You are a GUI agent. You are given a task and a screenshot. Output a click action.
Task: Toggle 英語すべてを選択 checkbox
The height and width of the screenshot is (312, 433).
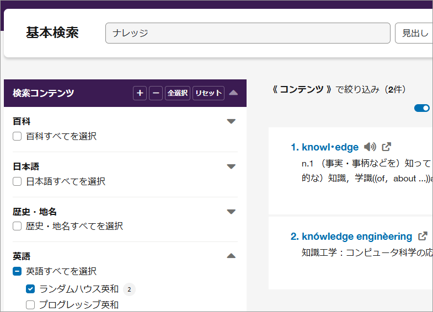(x=17, y=271)
